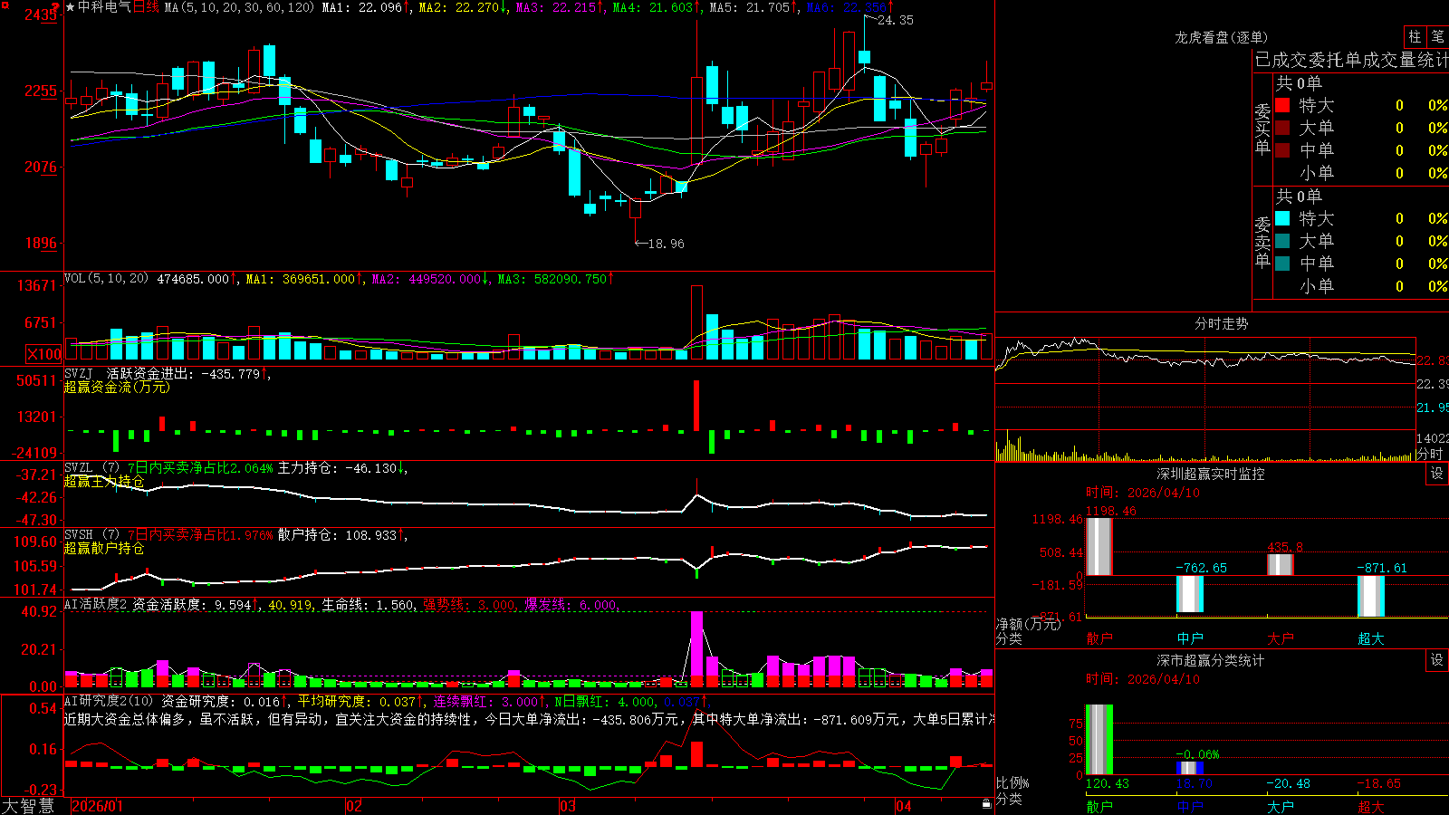This screenshot has width=1449, height=815.
Task: Click the 03 month marker on the time axis
Action: pos(568,806)
